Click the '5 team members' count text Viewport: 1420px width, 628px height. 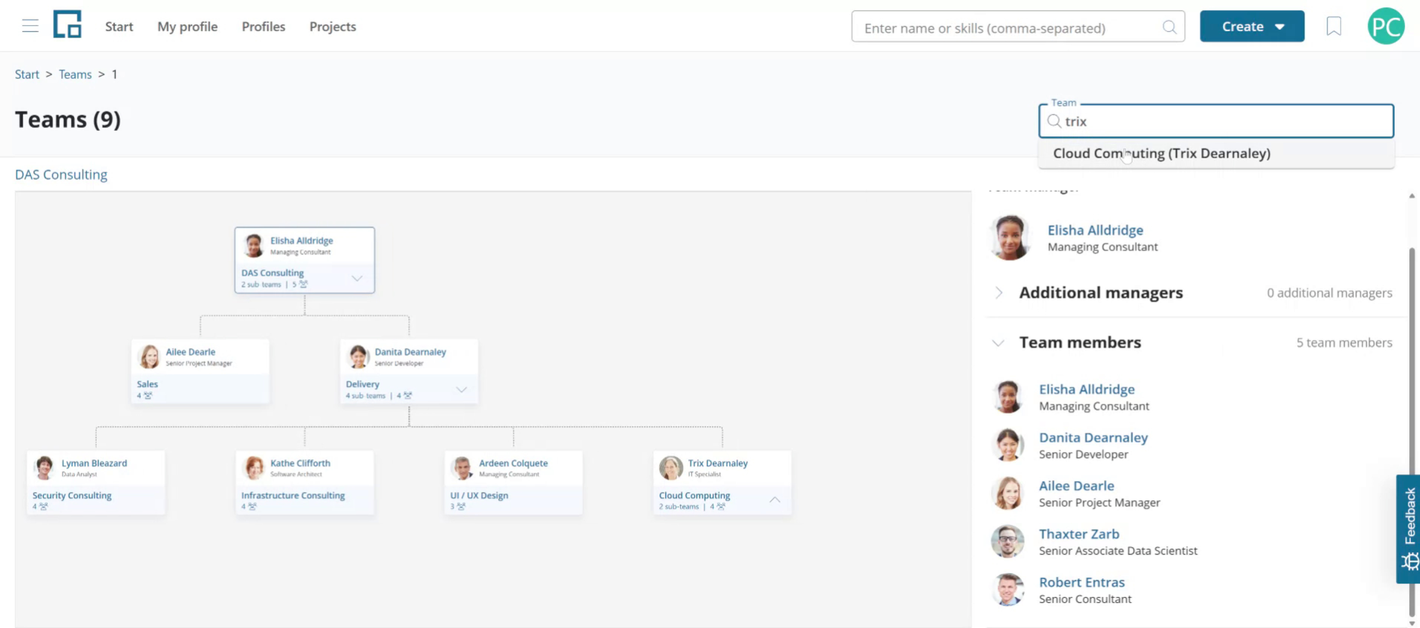click(1344, 343)
